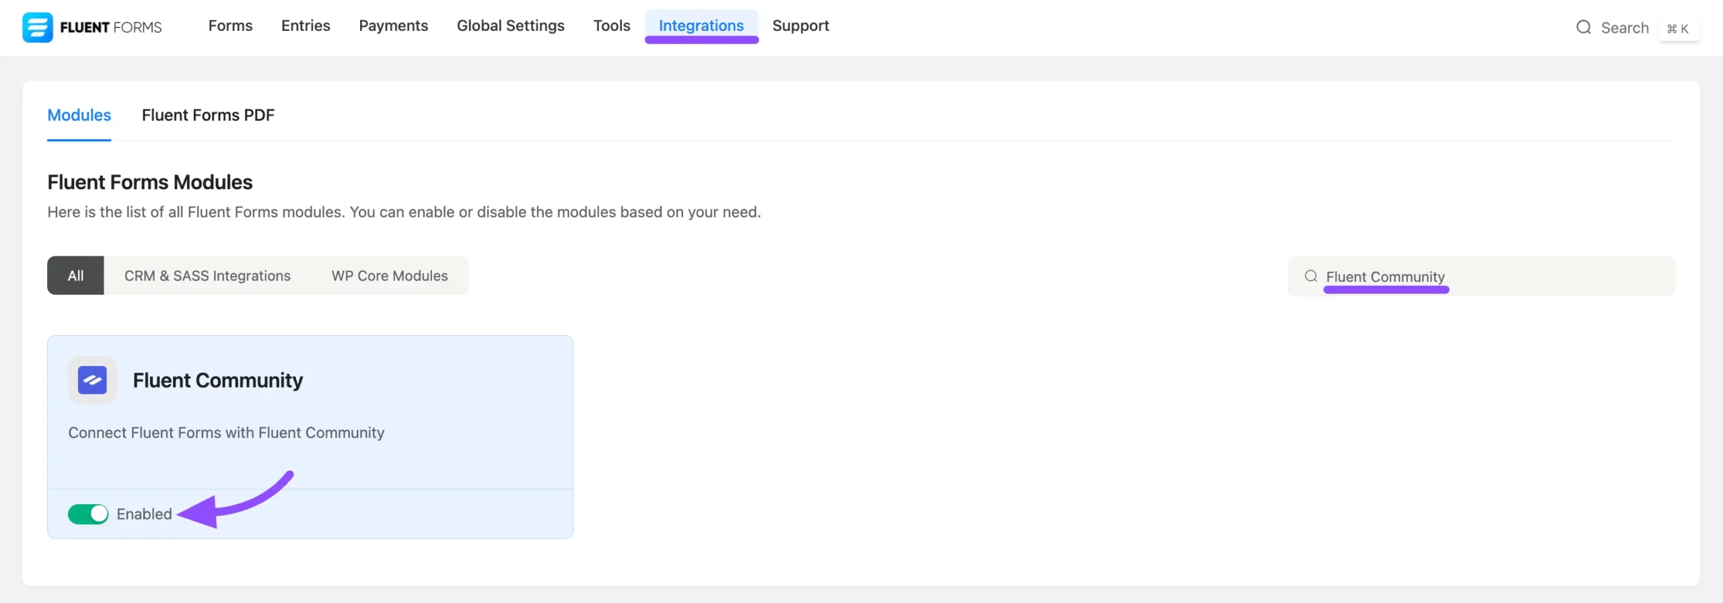Click the ⌘ K shortcut badge
This screenshot has width=1723, height=603.
(1678, 28)
